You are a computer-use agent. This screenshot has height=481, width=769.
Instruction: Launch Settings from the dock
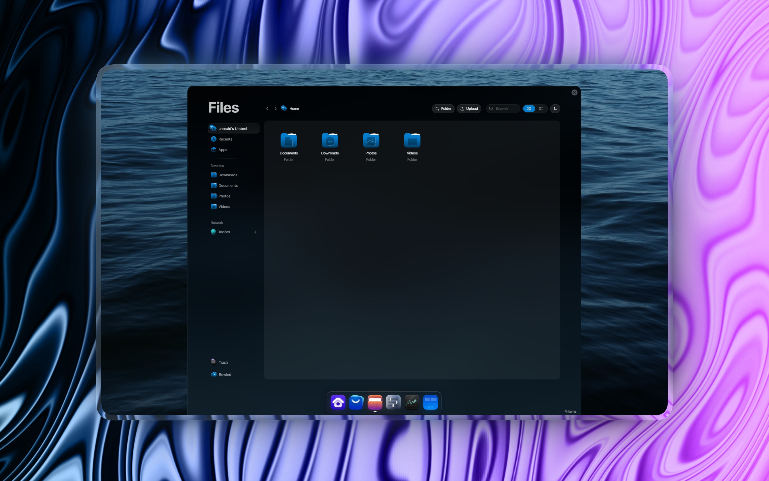coord(393,402)
